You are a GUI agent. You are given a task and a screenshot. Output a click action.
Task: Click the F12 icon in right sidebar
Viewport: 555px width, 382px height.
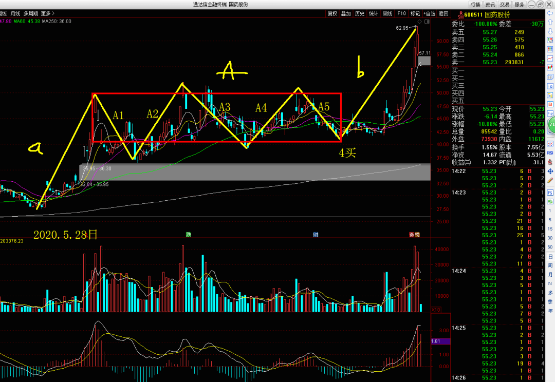coord(550,113)
